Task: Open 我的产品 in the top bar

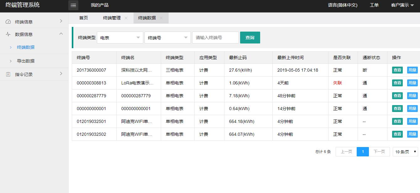Action: [x=99, y=5]
